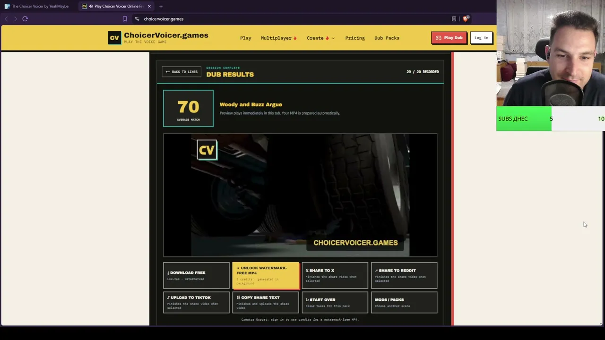The width and height of the screenshot is (605, 340).
Task: Click the "20 / 20 RECORDED" counter
Action: 423,72
